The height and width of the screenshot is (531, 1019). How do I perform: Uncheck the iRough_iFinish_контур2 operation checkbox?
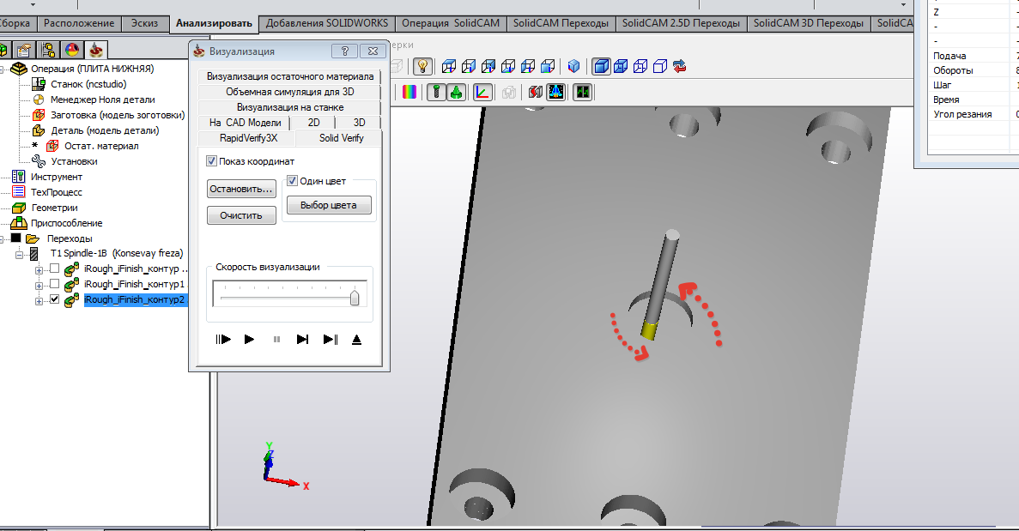55,299
